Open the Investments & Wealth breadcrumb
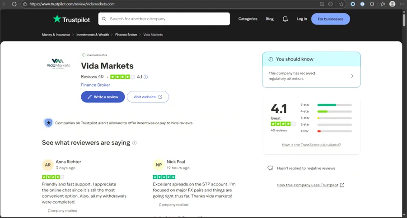 pos(93,35)
